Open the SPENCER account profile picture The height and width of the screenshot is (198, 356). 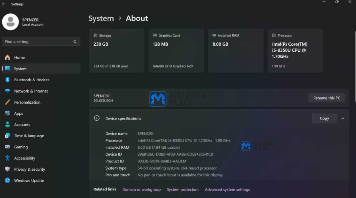click(x=11, y=22)
